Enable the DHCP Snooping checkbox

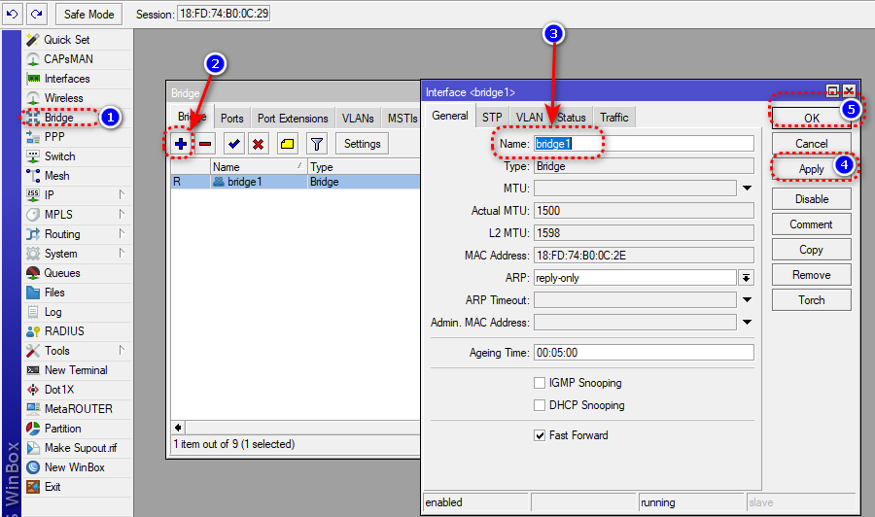pyautogui.click(x=540, y=405)
